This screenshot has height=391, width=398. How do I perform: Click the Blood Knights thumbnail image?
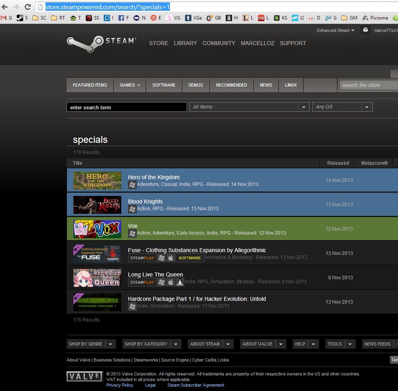pyautogui.click(x=97, y=205)
